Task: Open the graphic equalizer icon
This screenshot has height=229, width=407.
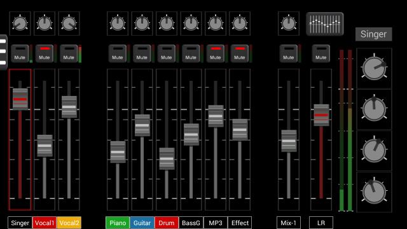Action: point(325,24)
